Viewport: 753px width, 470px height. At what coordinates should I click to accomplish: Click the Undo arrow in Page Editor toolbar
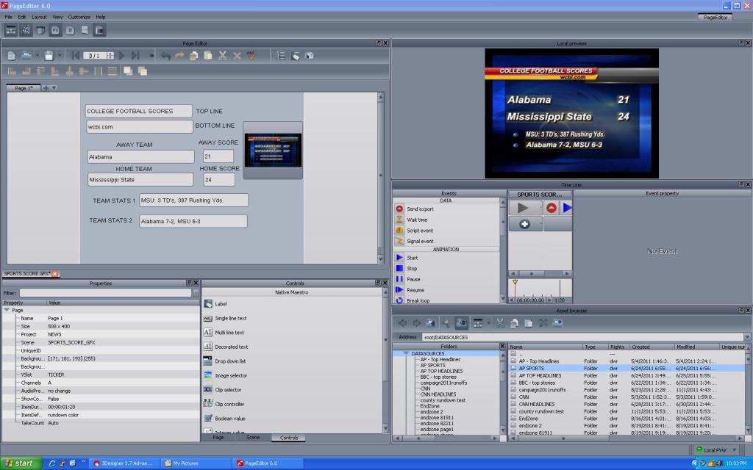(165, 55)
